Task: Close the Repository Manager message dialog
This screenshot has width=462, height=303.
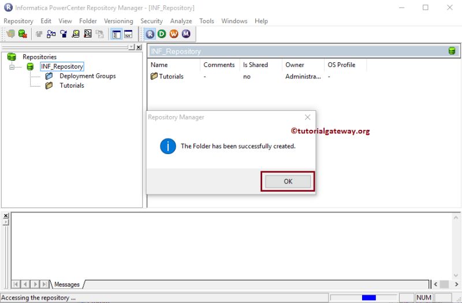Action: (x=308, y=117)
